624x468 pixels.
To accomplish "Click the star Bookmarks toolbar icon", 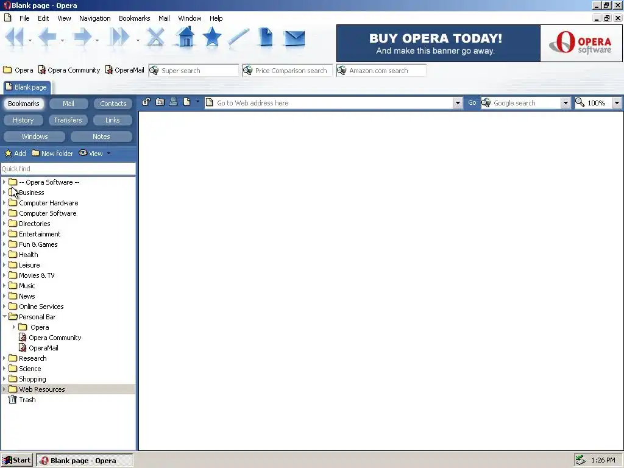I will [x=211, y=37].
